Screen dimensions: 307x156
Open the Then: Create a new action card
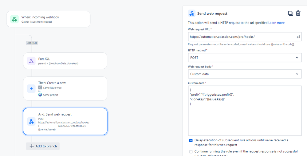(x=65, y=89)
